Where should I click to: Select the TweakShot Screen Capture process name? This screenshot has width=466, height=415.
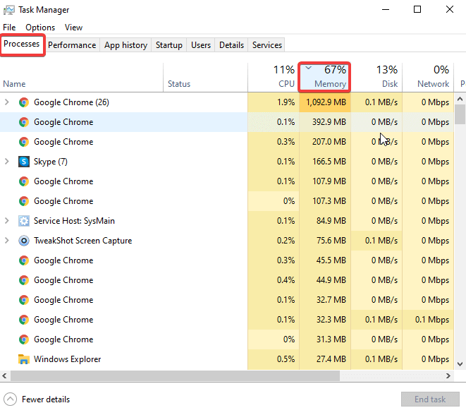point(83,241)
